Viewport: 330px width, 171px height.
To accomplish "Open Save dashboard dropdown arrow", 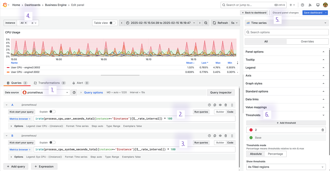I will (326, 13).
